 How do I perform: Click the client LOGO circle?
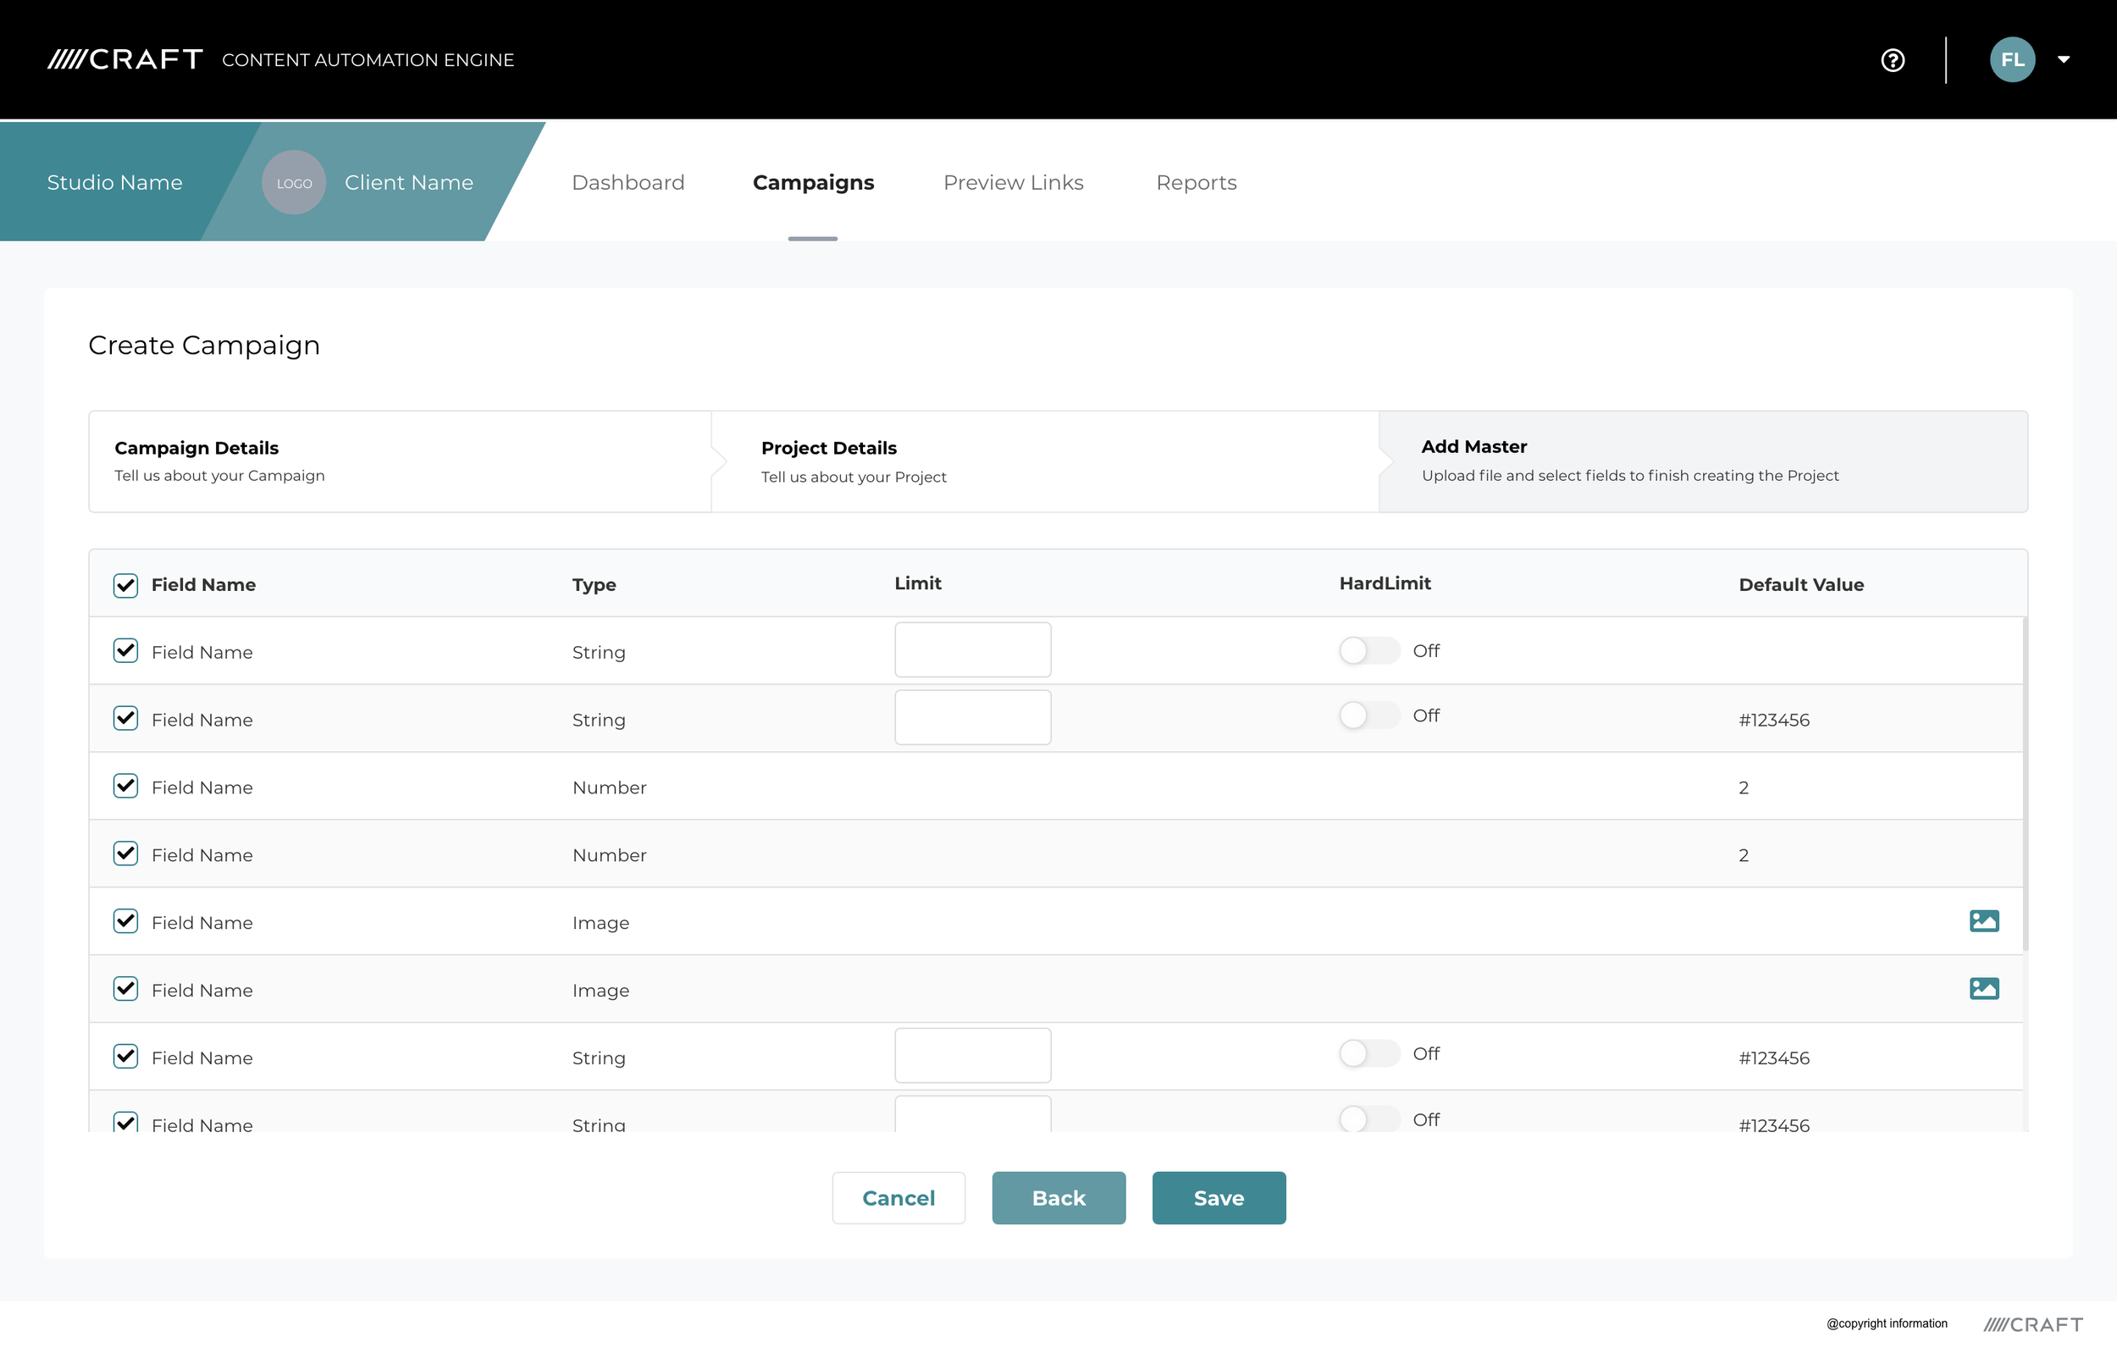click(x=294, y=183)
